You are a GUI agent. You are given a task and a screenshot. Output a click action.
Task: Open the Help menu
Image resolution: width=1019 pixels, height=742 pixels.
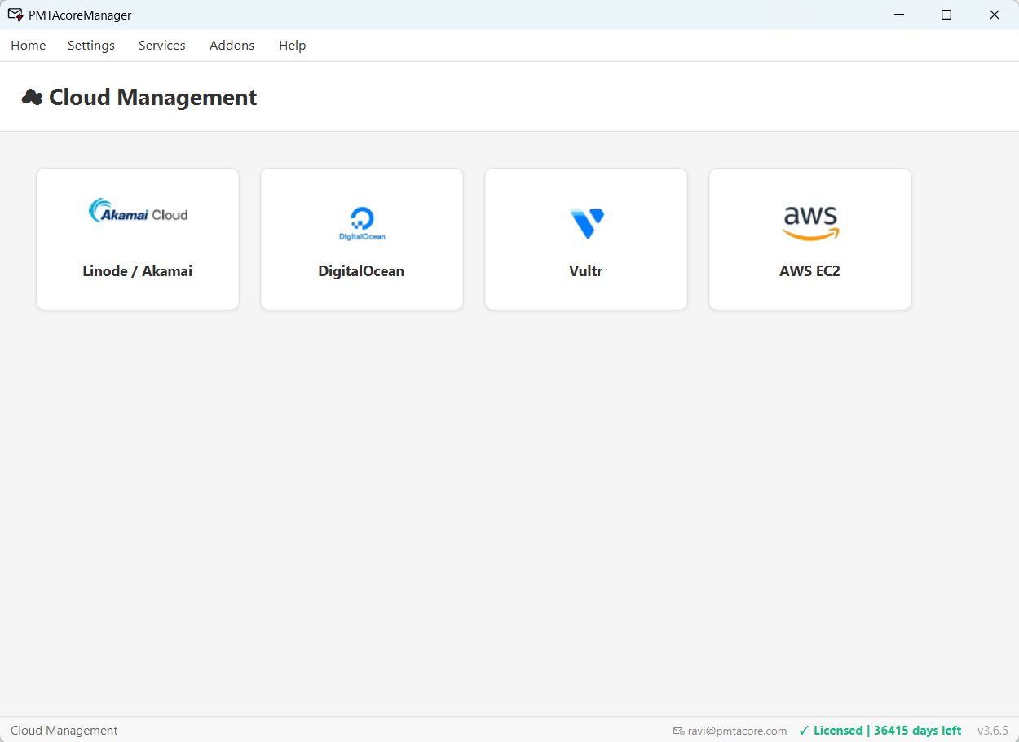[293, 46]
